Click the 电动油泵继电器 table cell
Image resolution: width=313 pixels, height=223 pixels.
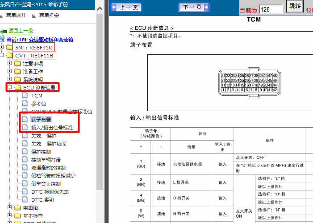191,164
